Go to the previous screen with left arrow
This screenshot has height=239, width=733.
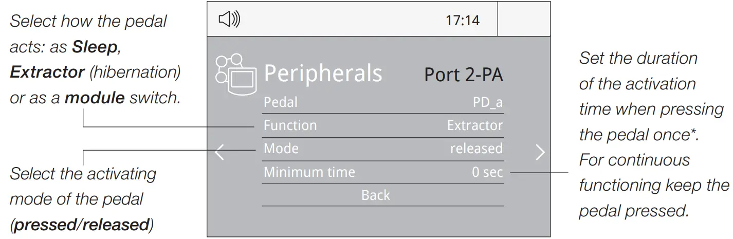pos(219,152)
